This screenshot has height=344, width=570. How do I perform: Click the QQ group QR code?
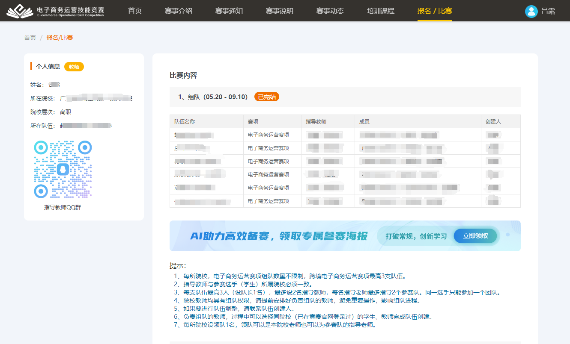(x=63, y=170)
